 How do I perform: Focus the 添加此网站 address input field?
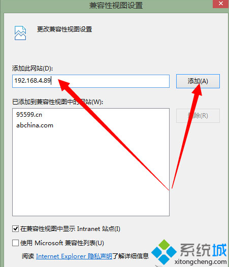tap(91, 81)
